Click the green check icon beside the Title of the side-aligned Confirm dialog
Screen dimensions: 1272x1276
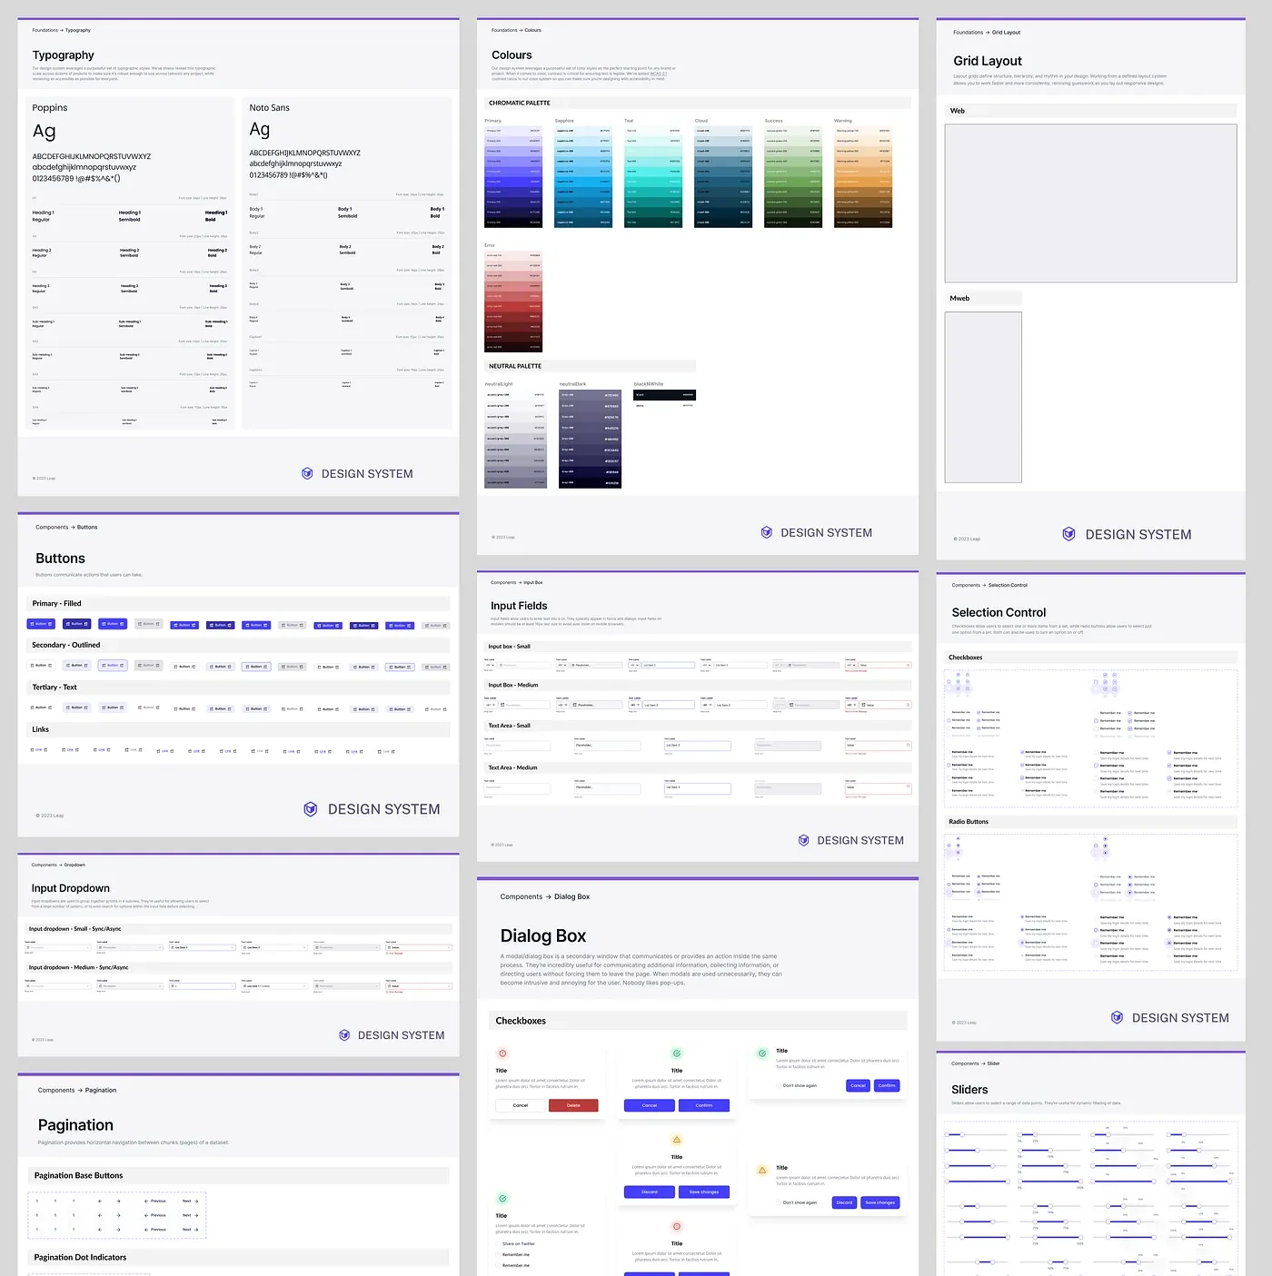(761, 1053)
